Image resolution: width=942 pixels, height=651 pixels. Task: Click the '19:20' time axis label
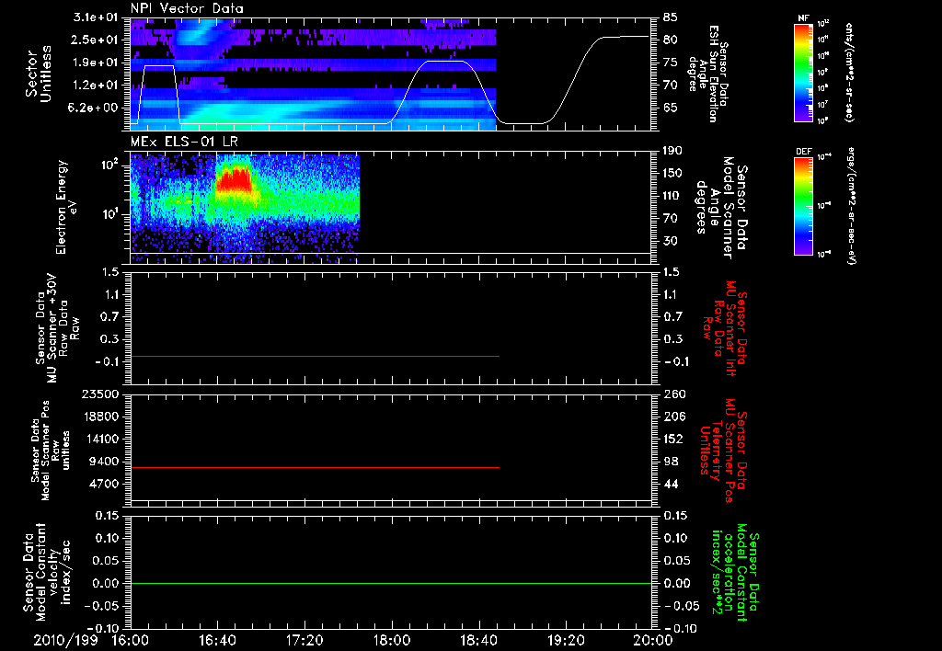566,640
